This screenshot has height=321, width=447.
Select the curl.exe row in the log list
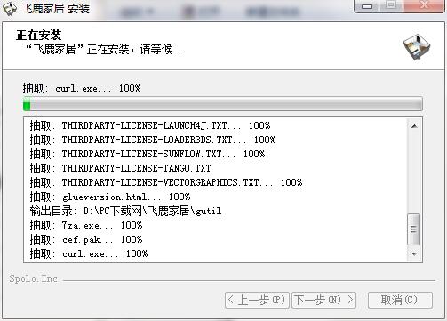click(89, 253)
